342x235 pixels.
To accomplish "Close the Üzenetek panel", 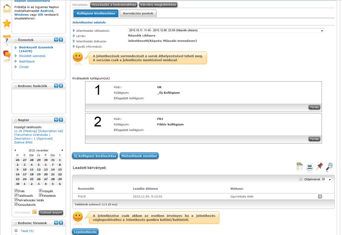I will [61, 40].
